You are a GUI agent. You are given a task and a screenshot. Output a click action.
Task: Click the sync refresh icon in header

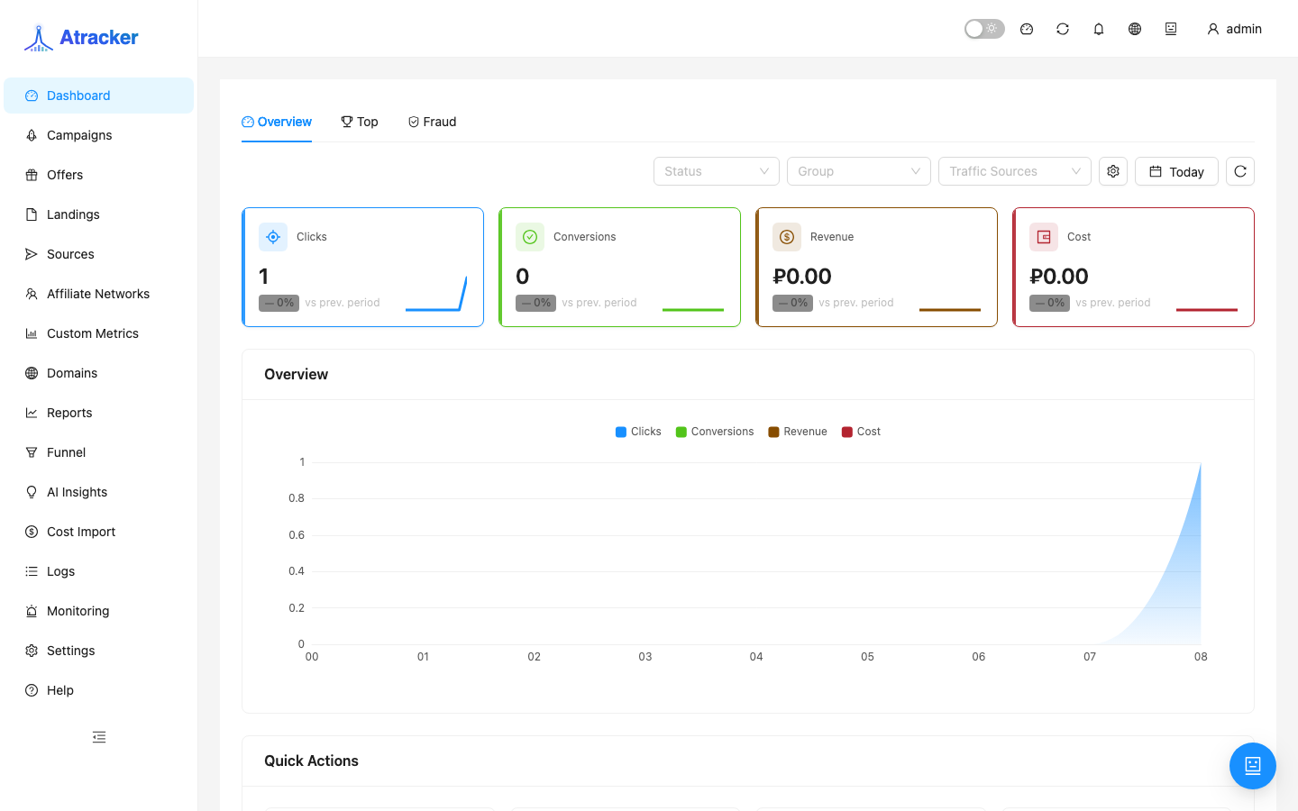tap(1063, 29)
